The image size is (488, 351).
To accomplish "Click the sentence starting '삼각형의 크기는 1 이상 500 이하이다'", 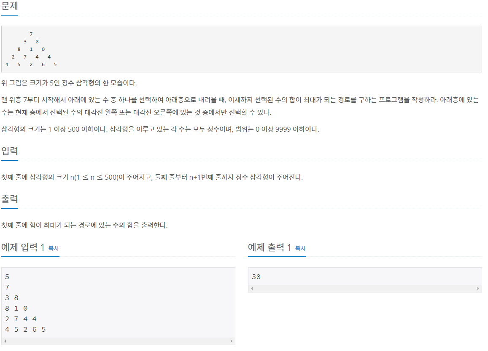I will (160, 129).
